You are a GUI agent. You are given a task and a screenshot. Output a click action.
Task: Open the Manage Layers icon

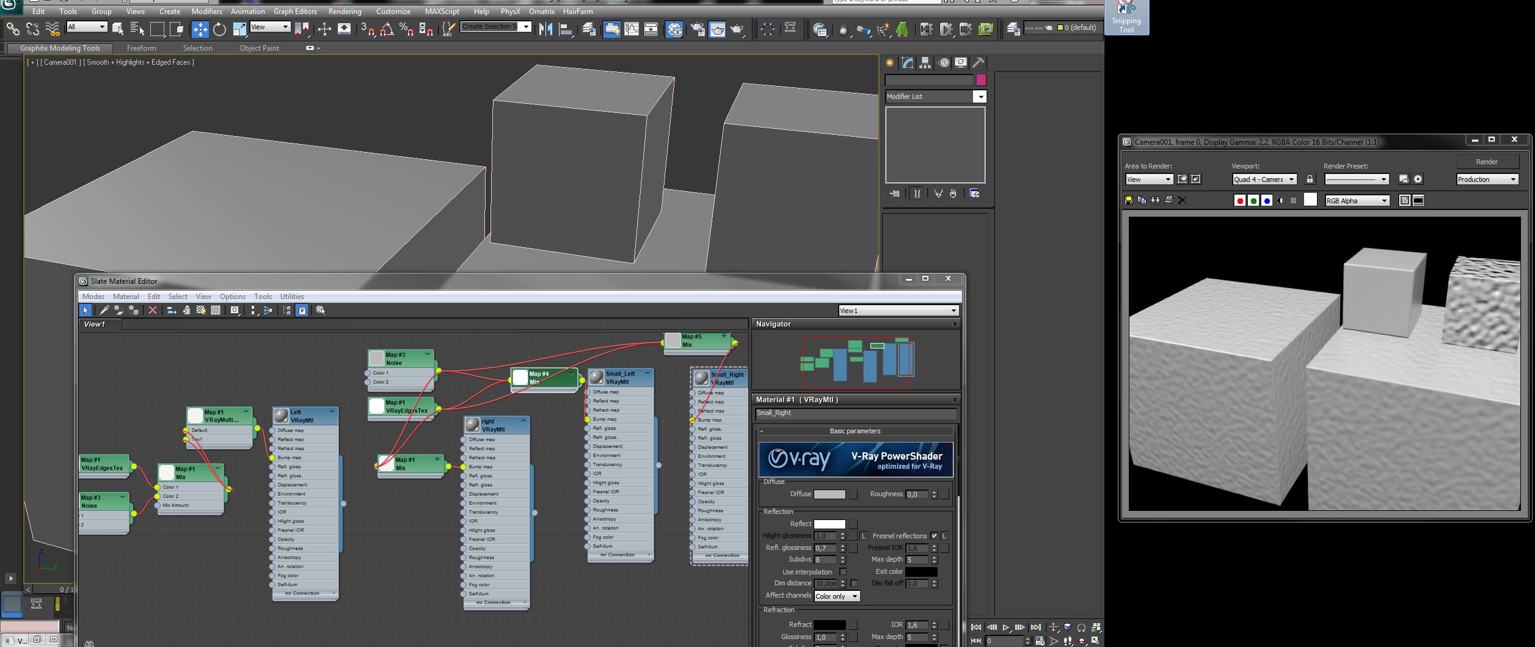tap(589, 29)
